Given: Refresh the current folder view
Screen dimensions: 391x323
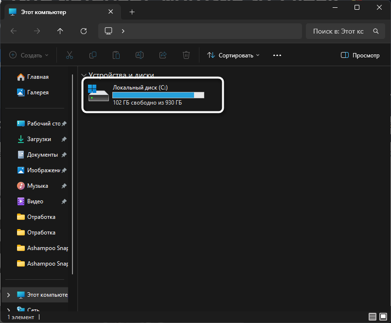Looking at the screenshot, I should click(x=84, y=31).
